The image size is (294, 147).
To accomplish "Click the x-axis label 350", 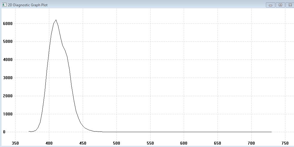I will tap(15, 143).
